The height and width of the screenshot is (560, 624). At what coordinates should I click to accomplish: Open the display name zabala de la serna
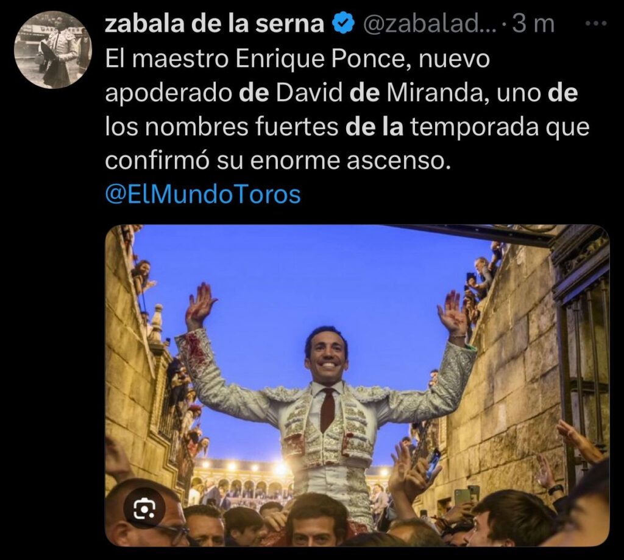pyautogui.click(x=215, y=24)
